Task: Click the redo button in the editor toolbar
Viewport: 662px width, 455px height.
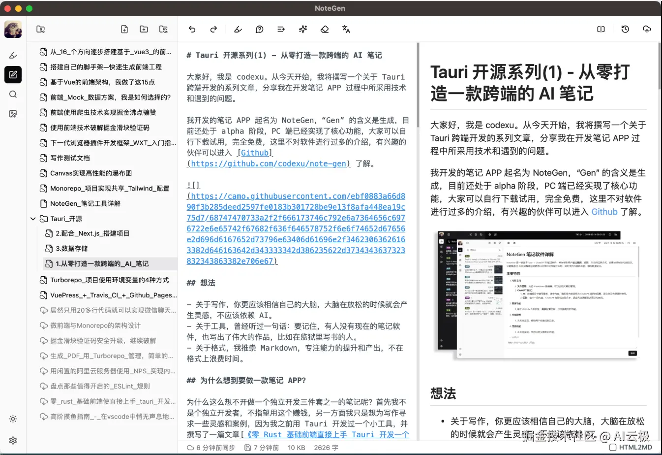Action: point(213,30)
